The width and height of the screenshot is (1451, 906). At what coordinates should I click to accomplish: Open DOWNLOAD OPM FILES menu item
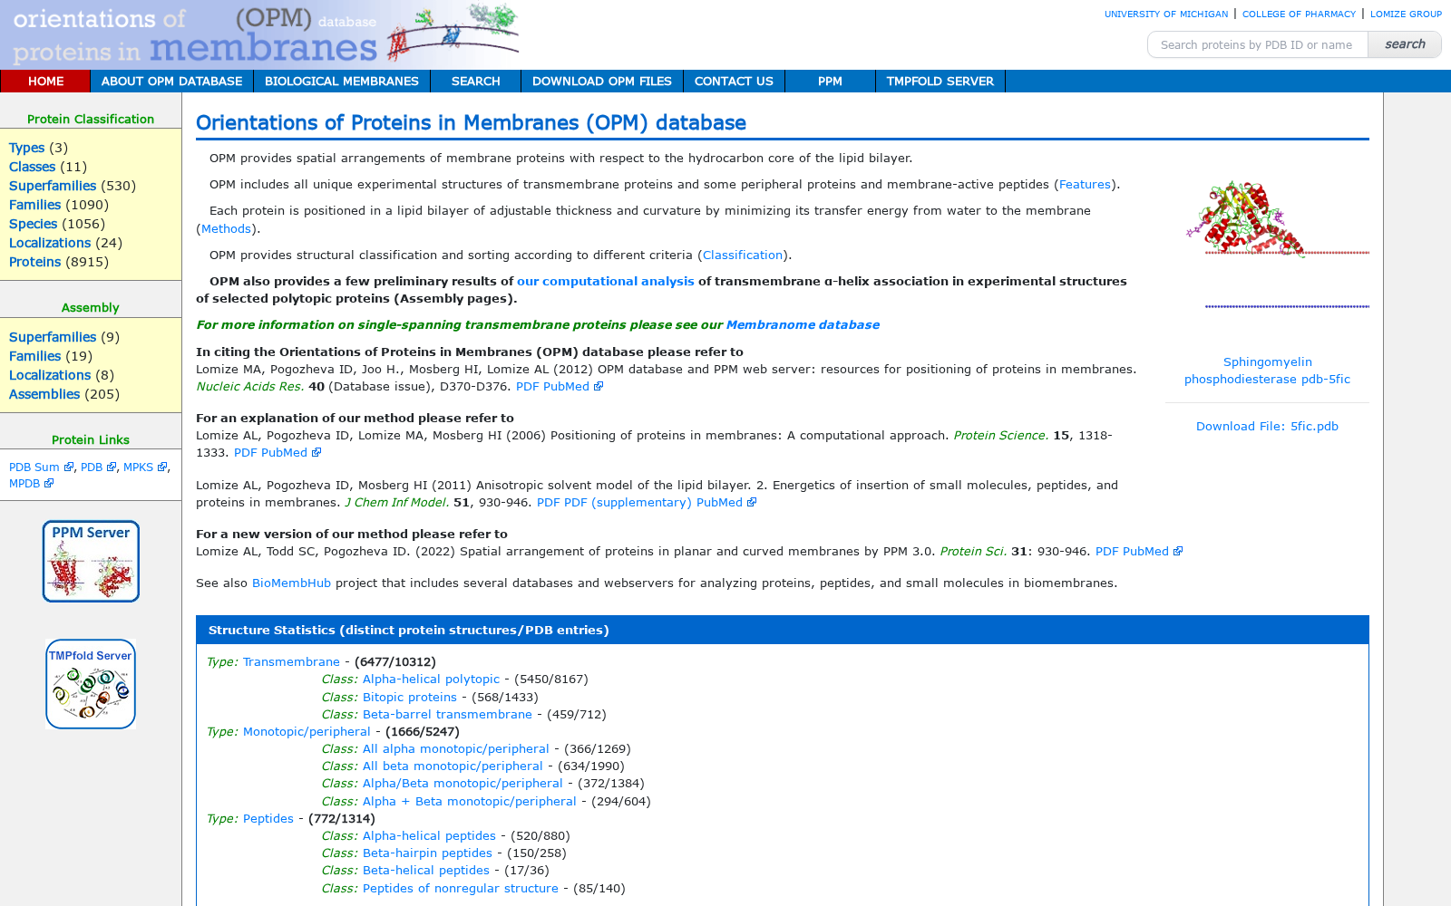tap(602, 82)
